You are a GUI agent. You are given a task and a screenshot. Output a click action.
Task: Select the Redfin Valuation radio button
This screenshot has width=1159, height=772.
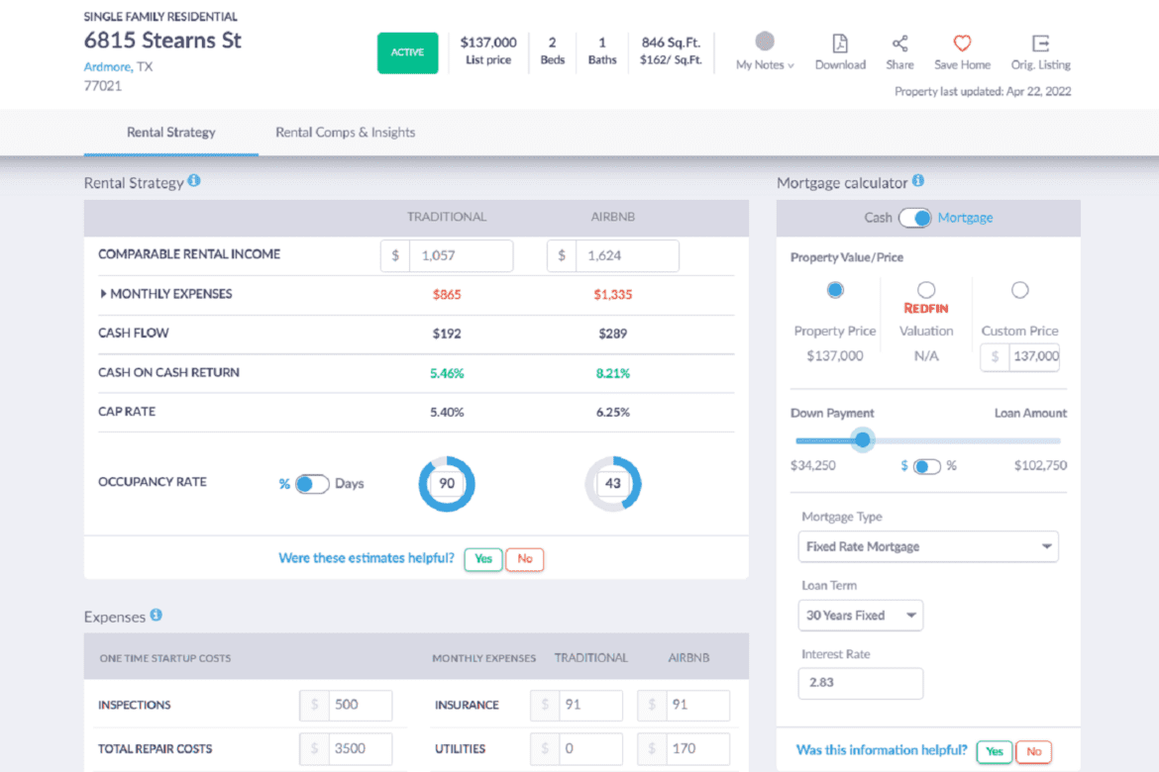point(926,290)
